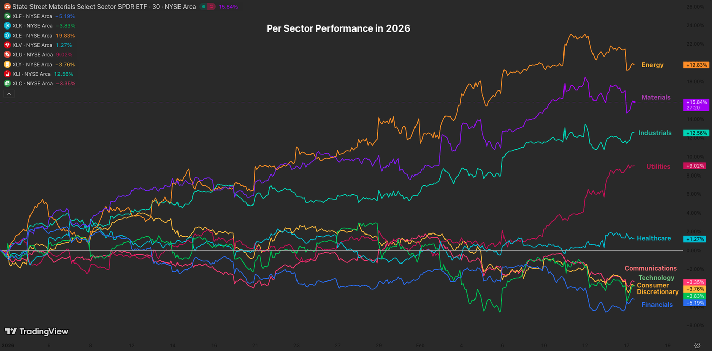This screenshot has width=712, height=351.
Task: Click the XLY consumer discretionary icon
Action: pyautogui.click(x=7, y=64)
